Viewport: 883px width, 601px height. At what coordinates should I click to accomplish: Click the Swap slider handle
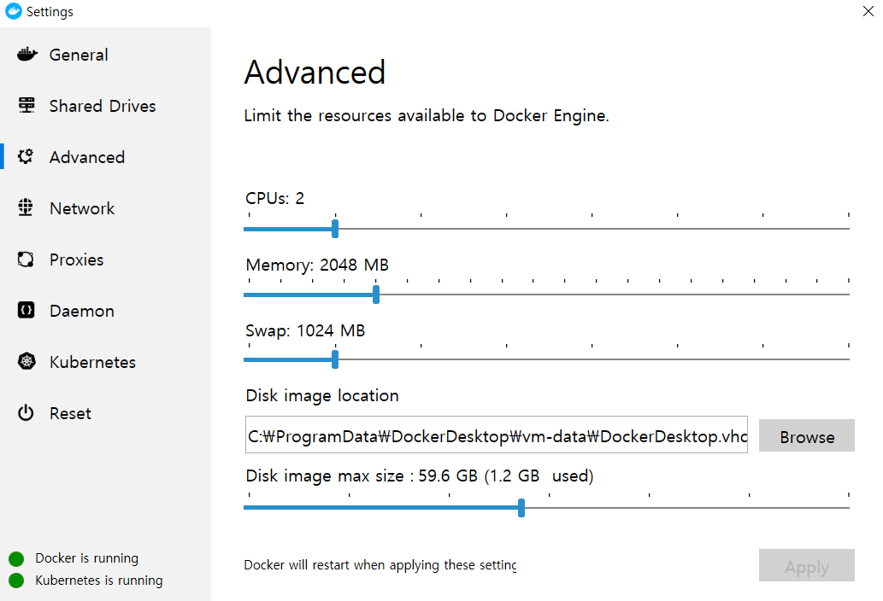pos(335,359)
